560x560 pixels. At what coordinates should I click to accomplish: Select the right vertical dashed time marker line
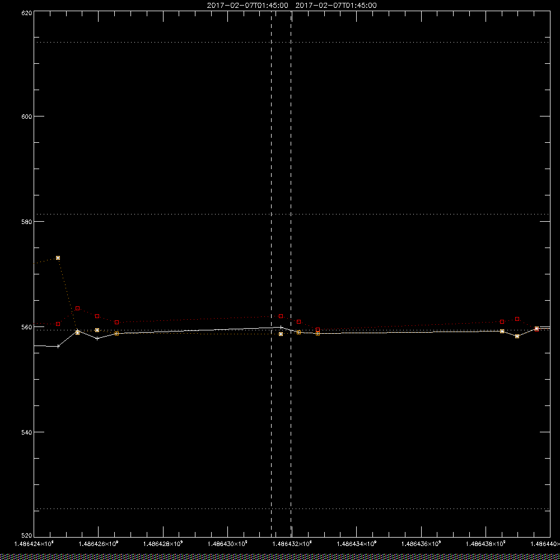[x=291, y=274]
